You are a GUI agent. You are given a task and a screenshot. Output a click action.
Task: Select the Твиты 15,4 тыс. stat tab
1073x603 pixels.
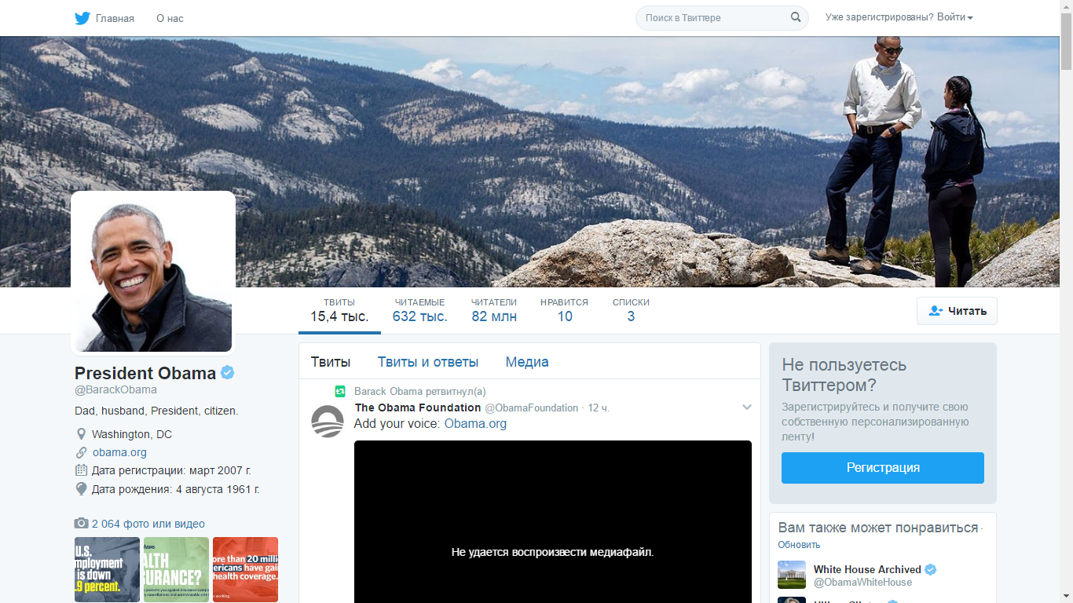point(339,310)
